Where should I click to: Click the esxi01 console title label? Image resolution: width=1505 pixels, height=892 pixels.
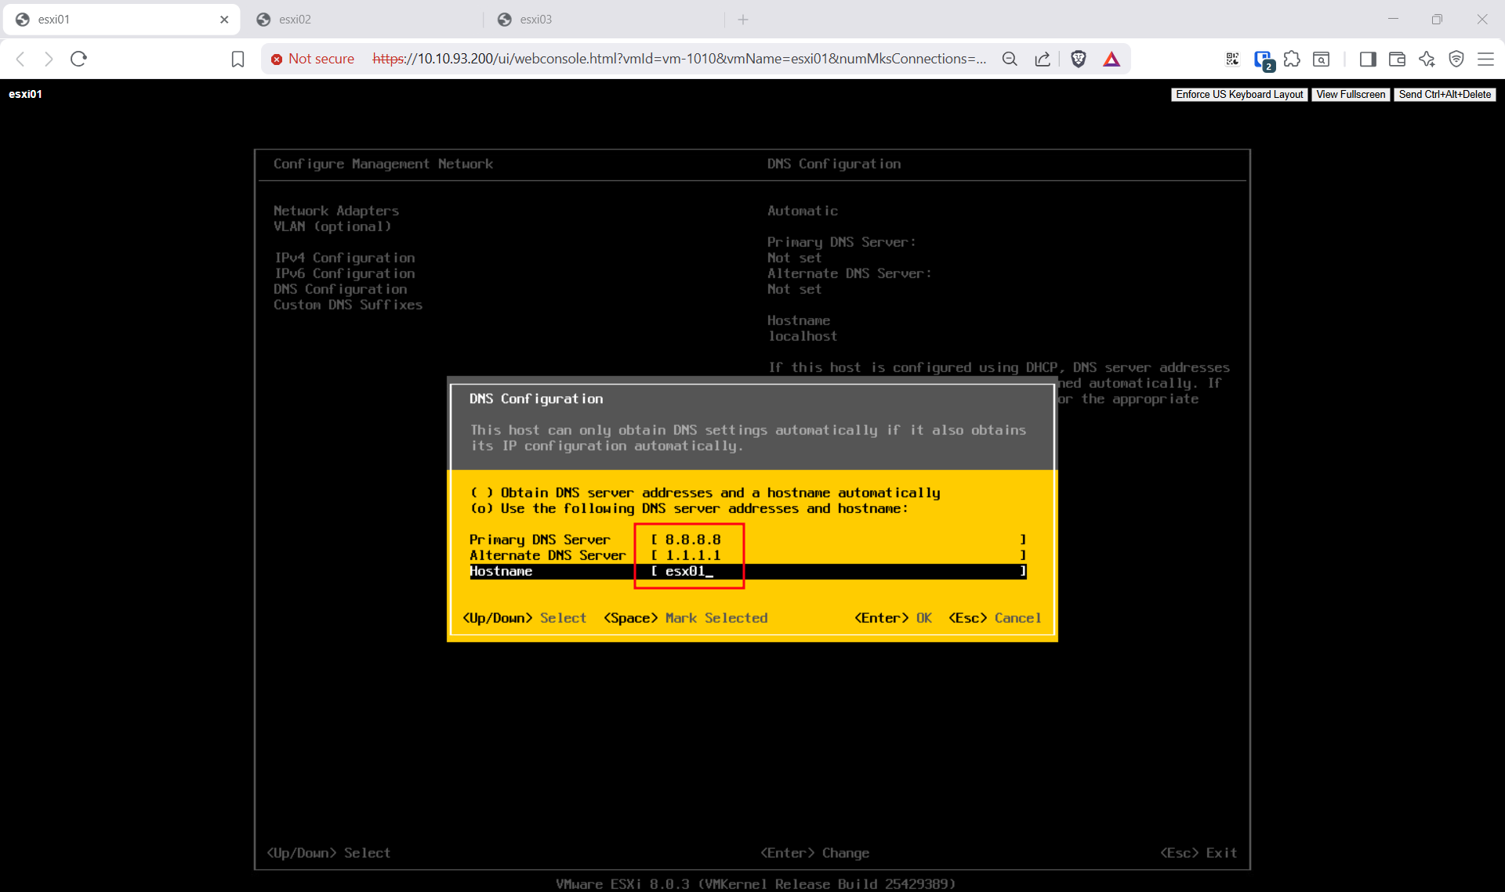(x=25, y=94)
